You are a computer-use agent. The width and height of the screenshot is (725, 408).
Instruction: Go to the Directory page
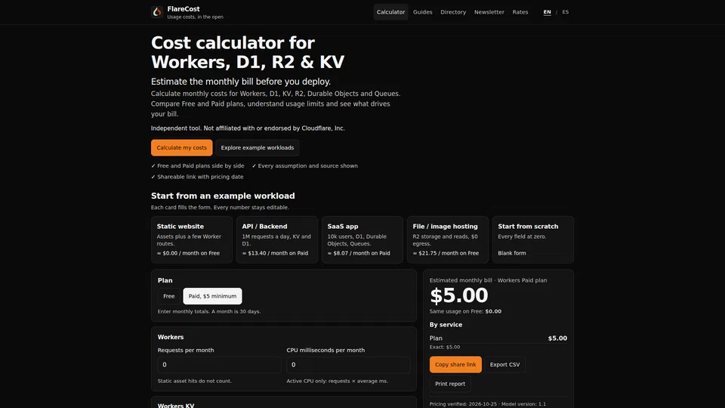[x=453, y=12]
